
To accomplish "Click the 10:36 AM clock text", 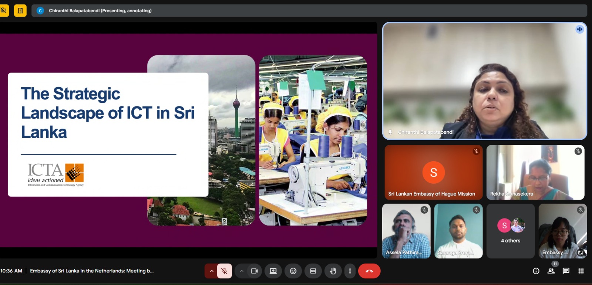I will point(11,271).
